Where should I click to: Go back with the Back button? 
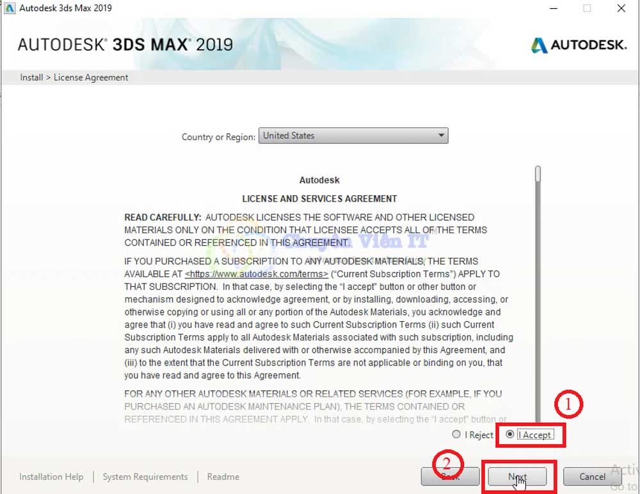pyautogui.click(x=450, y=477)
